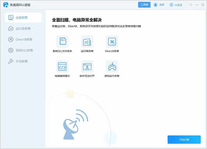Screen dimensions: 207x149
Task: Switch to 运行库修复 in sidebar
Action: pyautogui.click(x=23, y=29)
